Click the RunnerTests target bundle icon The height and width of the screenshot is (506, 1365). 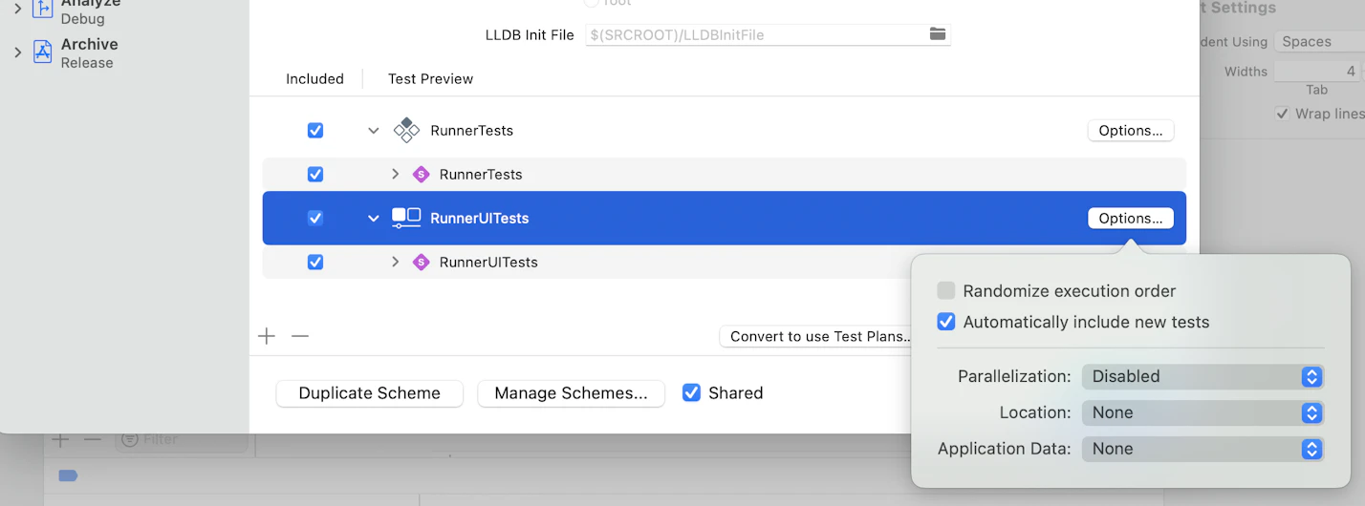point(406,131)
